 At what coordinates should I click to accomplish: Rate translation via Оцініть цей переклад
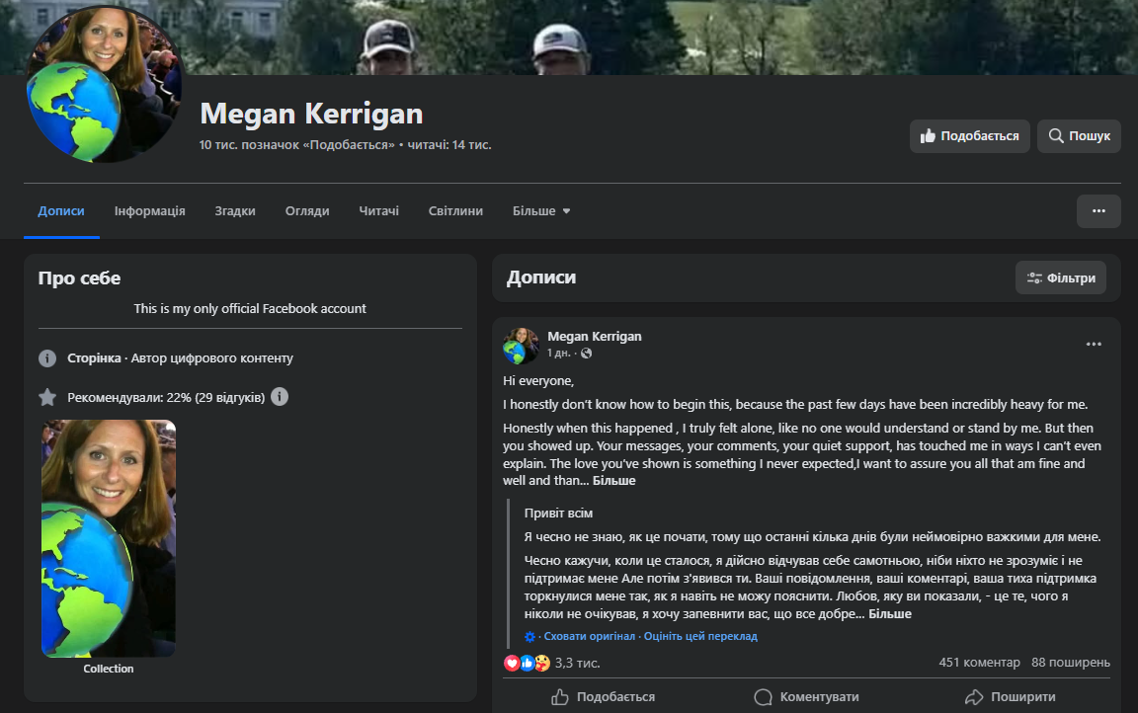[700, 637]
